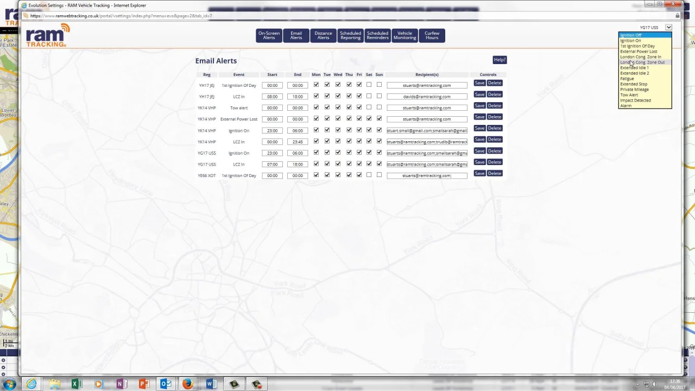This screenshot has height=391, width=695.
Task: Switch to Firefox in the taskbar
Action: coord(188,384)
